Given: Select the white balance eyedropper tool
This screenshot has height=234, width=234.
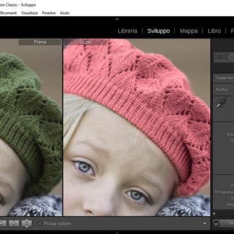Looking at the screenshot, I should click(x=221, y=103).
